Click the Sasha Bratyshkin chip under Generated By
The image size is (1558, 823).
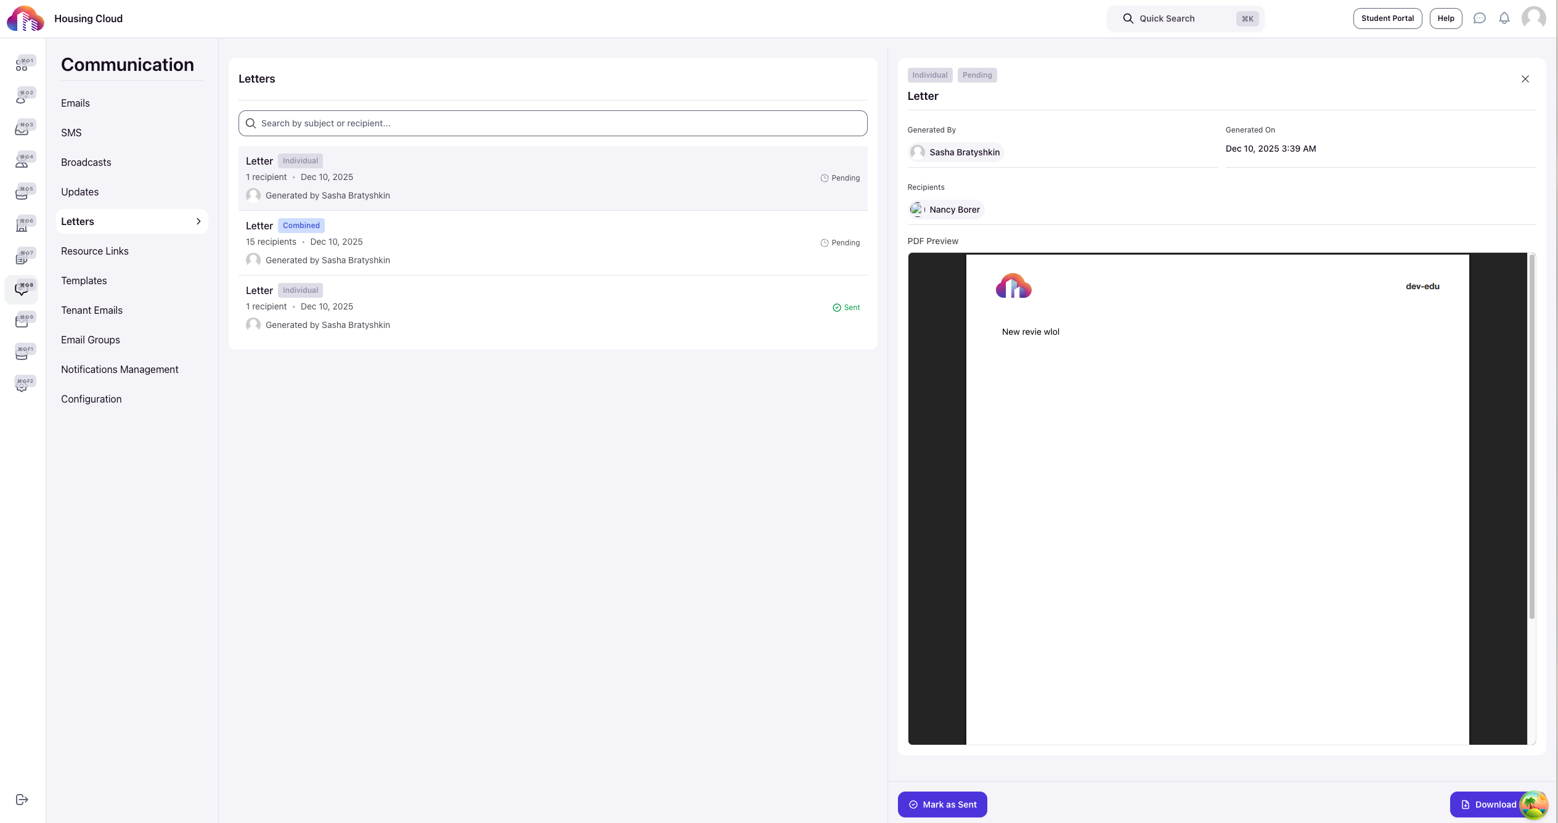956,152
